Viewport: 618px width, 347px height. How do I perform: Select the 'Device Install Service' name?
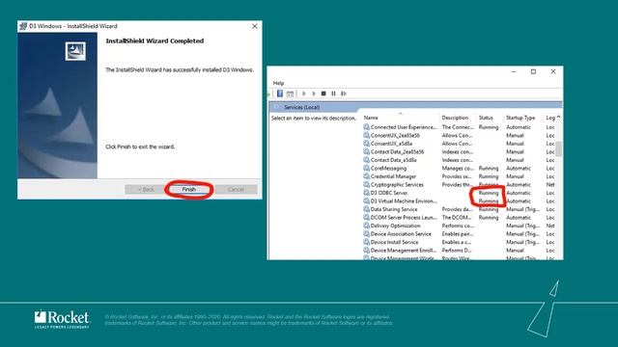[394, 242]
